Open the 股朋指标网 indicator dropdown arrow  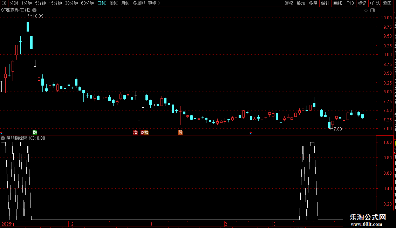(3, 138)
